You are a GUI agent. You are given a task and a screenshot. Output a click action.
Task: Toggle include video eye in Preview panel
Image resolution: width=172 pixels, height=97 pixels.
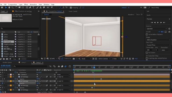pyautogui.click(x=159, y=32)
